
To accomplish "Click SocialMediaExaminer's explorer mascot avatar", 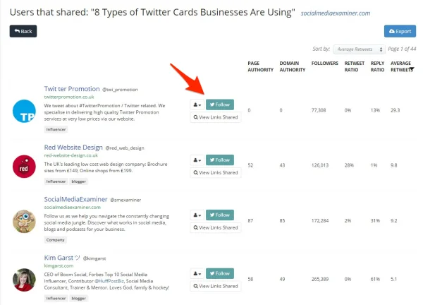I will coord(24,222).
